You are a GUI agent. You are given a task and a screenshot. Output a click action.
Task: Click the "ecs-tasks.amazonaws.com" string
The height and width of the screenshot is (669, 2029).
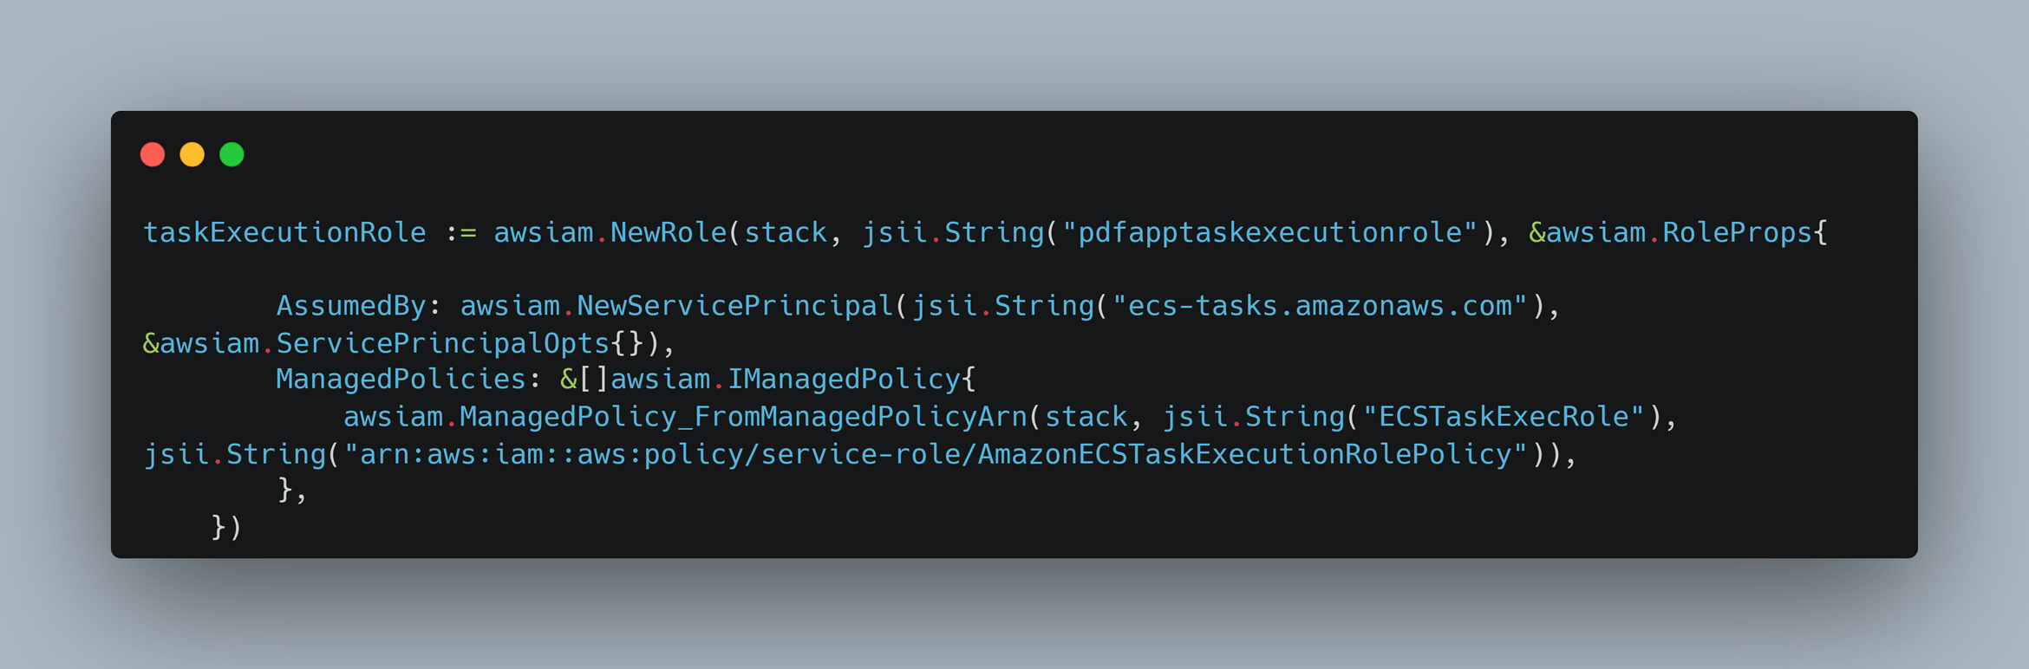point(1319,306)
